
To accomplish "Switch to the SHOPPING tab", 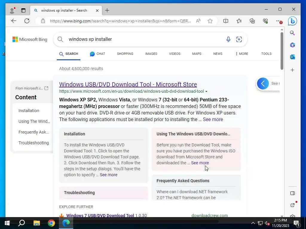I will click(x=125, y=54).
